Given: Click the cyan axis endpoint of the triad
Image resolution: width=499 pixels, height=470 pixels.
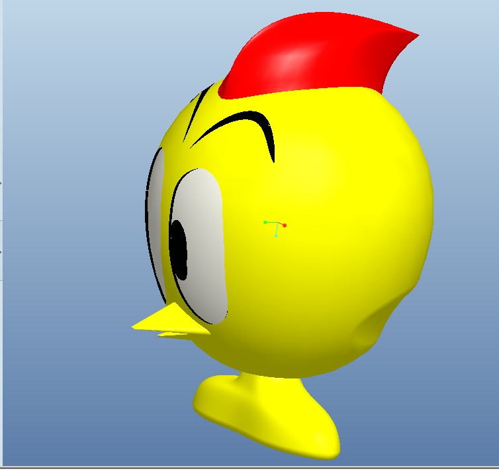Looking at the screenshot, I should (x=276, y=235).
